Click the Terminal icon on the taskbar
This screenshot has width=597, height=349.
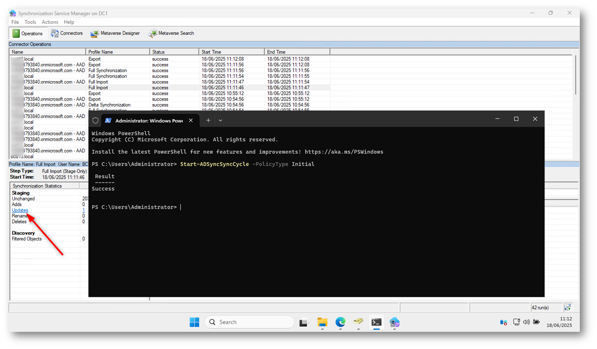click(376, 322)
